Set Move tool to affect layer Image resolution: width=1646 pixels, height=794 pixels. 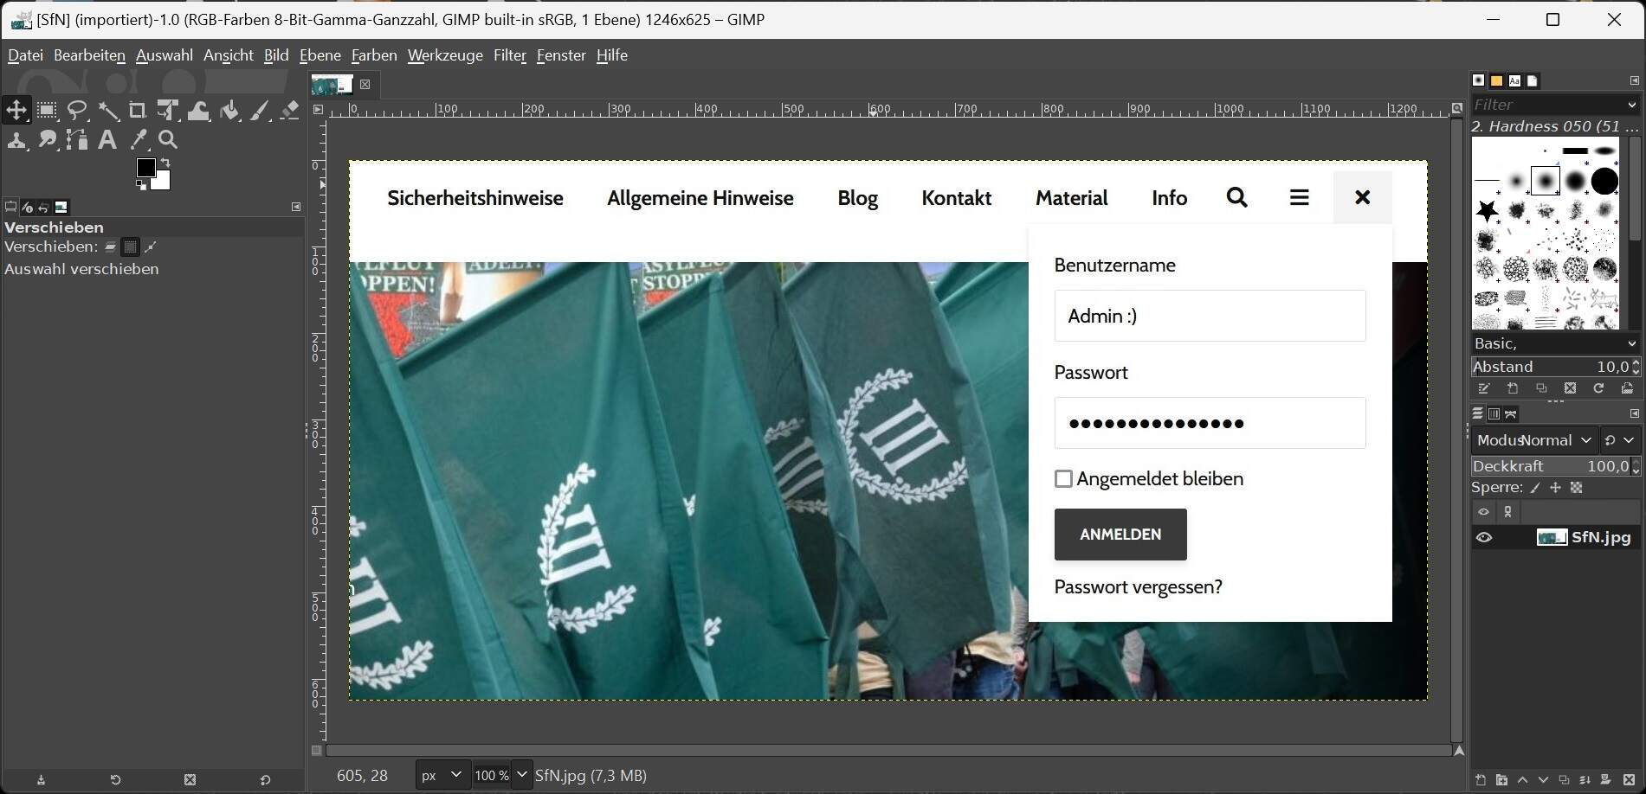tap(111, 247)
